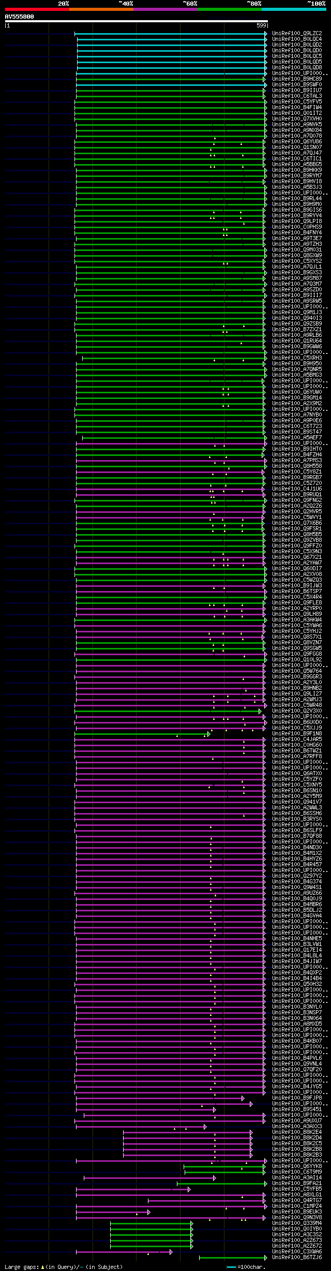Click the =100char. scale legend

[x=251, y=1267]
